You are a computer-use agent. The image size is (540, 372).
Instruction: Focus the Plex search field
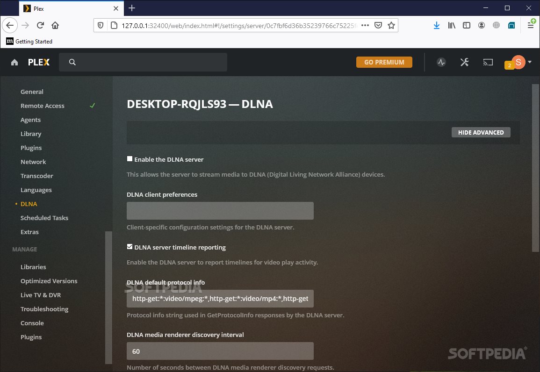point(143,62)
